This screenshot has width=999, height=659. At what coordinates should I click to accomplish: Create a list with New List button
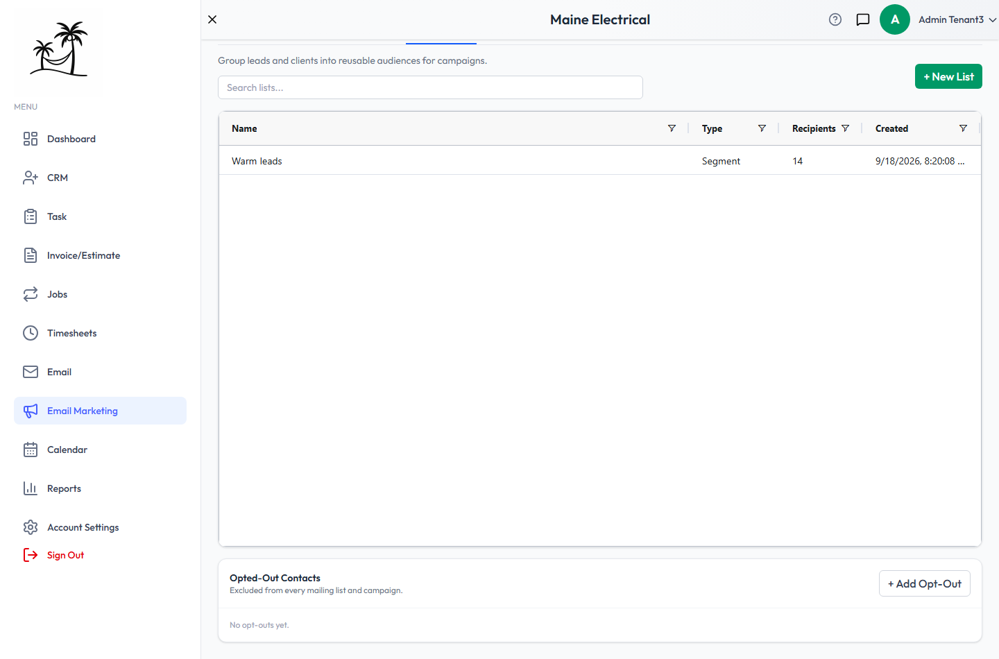click(x=948, y=76)
